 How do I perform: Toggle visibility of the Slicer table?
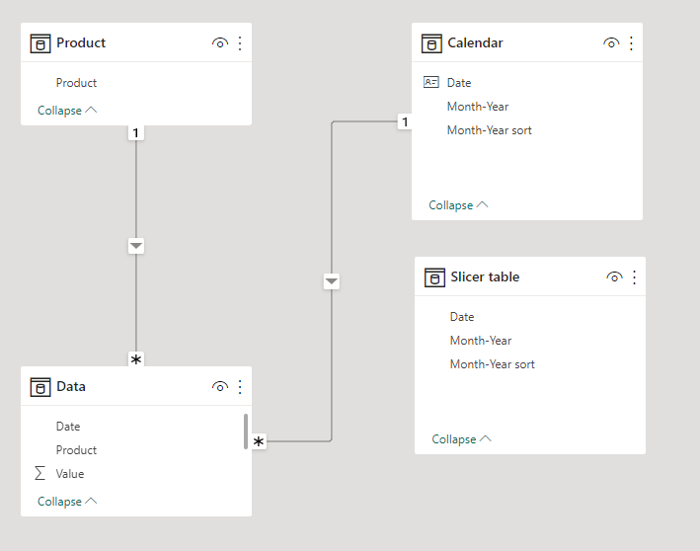(x=614, y=277)
